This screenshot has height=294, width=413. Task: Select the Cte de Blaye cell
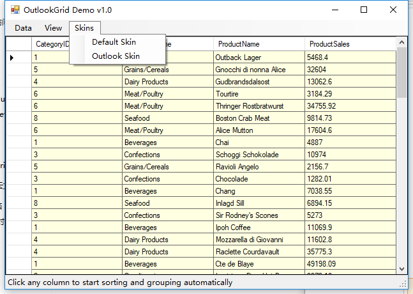[259, 263]
